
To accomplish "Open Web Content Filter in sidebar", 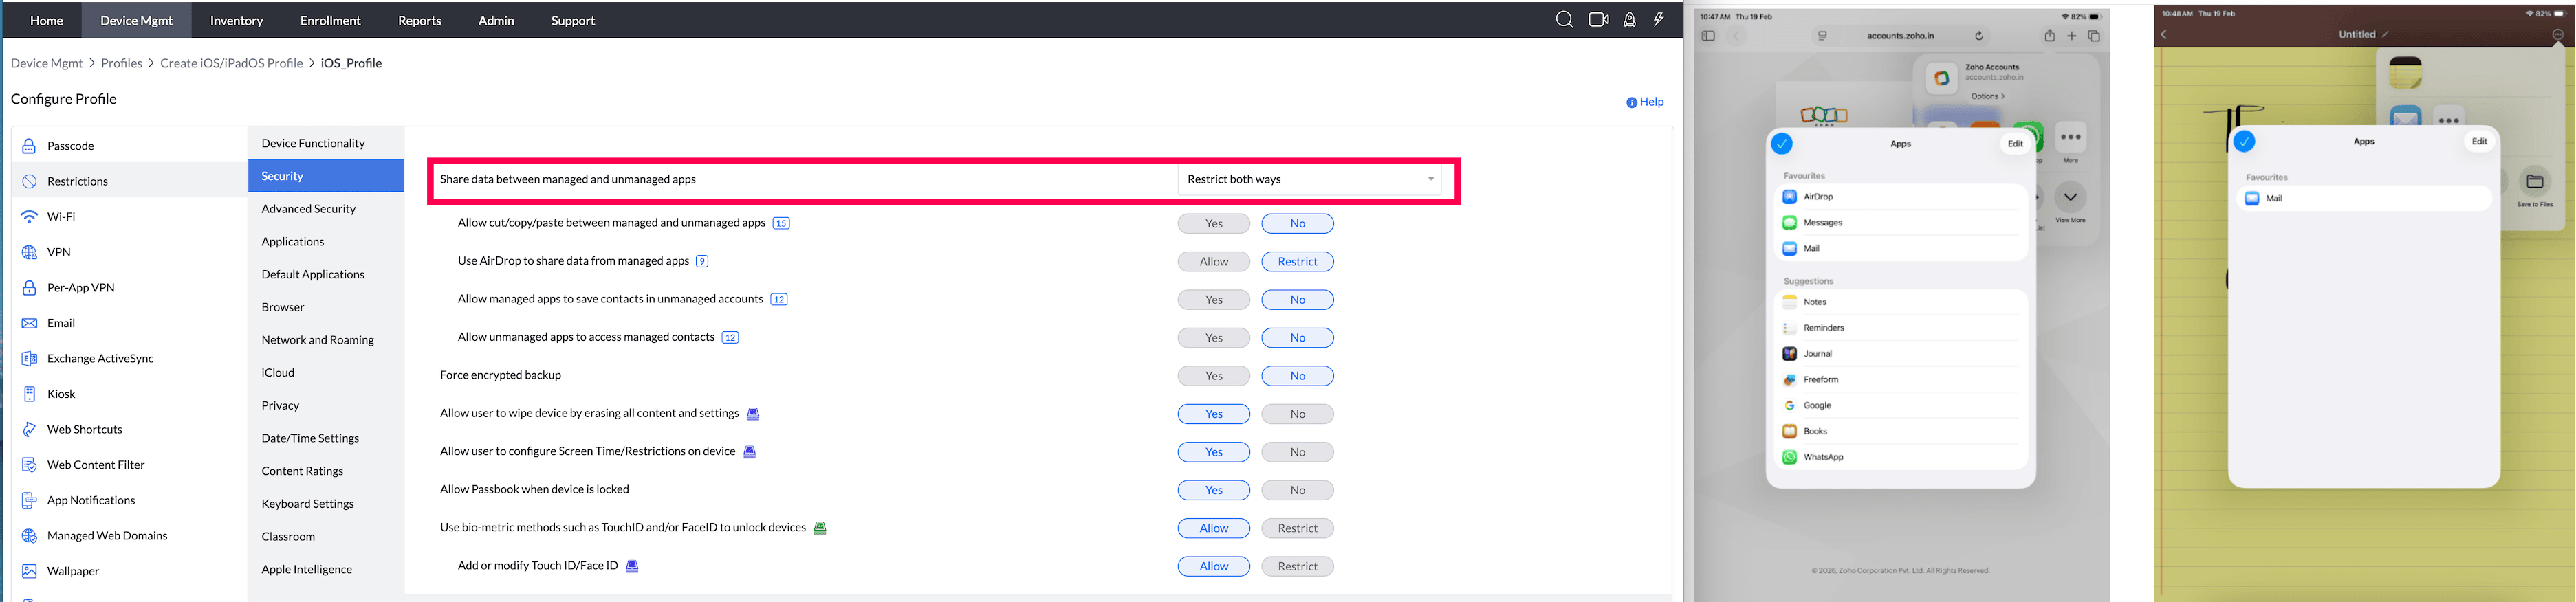I will pyautogui.click(x=129, y=465).
